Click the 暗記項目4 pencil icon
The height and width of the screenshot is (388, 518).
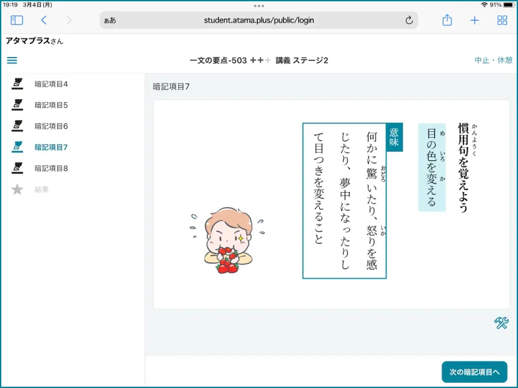click(x=17, y=84)
